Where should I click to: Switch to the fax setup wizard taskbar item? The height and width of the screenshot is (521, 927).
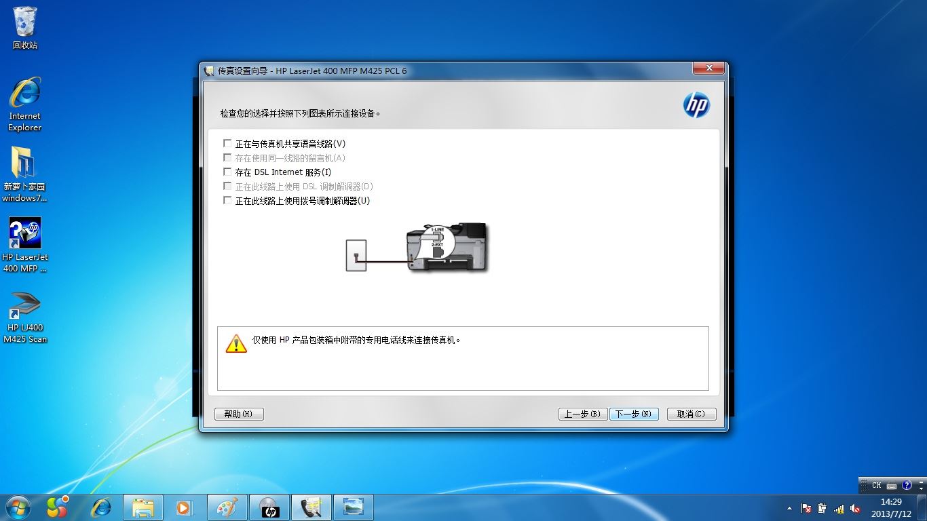click(x=311, y=507)
